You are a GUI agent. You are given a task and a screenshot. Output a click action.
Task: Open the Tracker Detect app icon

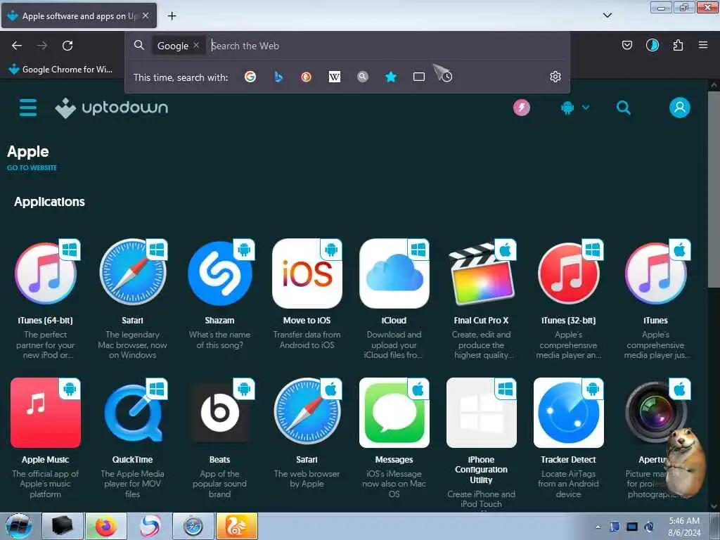568,413
